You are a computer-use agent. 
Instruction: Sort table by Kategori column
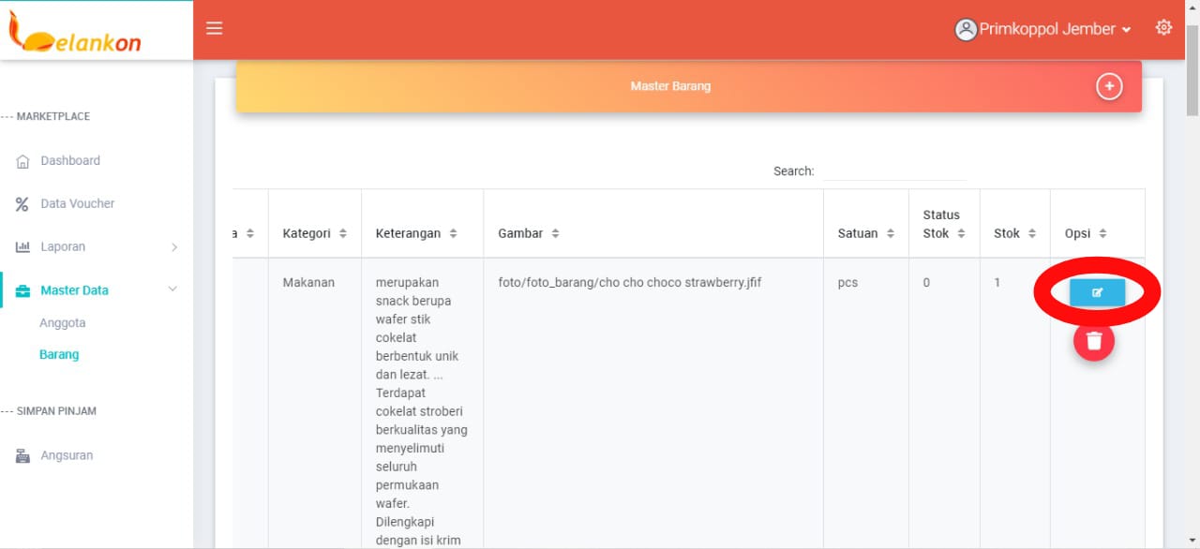point(314,233)
